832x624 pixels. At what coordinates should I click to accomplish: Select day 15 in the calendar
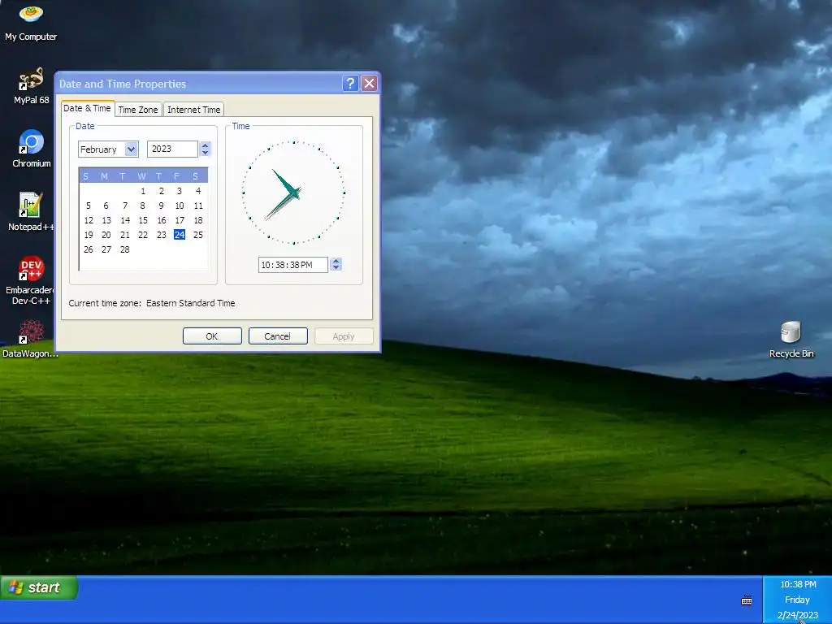point(143,220)
